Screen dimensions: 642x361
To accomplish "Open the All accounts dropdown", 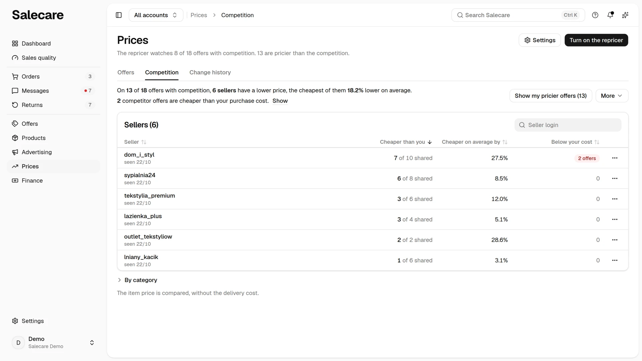I will click(156, 15).
